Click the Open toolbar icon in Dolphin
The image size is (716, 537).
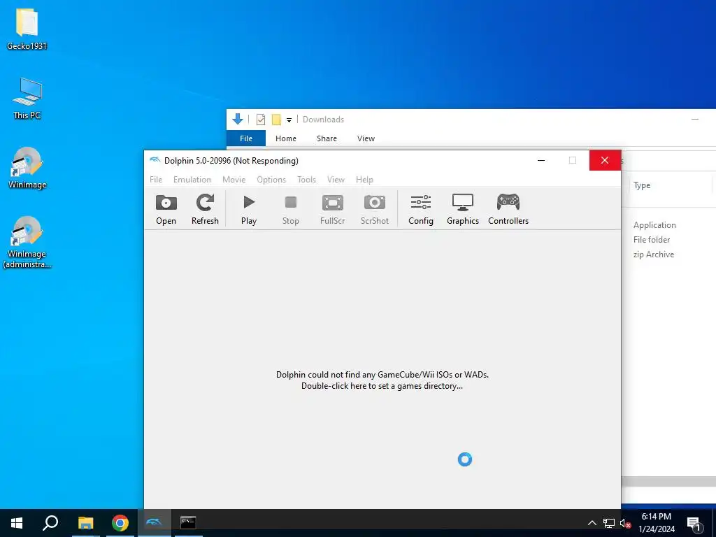tap(166, 210)
